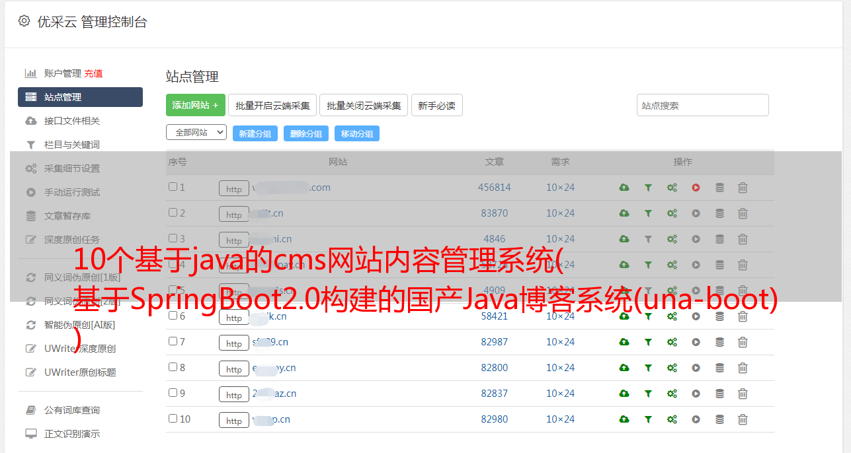Open article count 82837 link

495,394
